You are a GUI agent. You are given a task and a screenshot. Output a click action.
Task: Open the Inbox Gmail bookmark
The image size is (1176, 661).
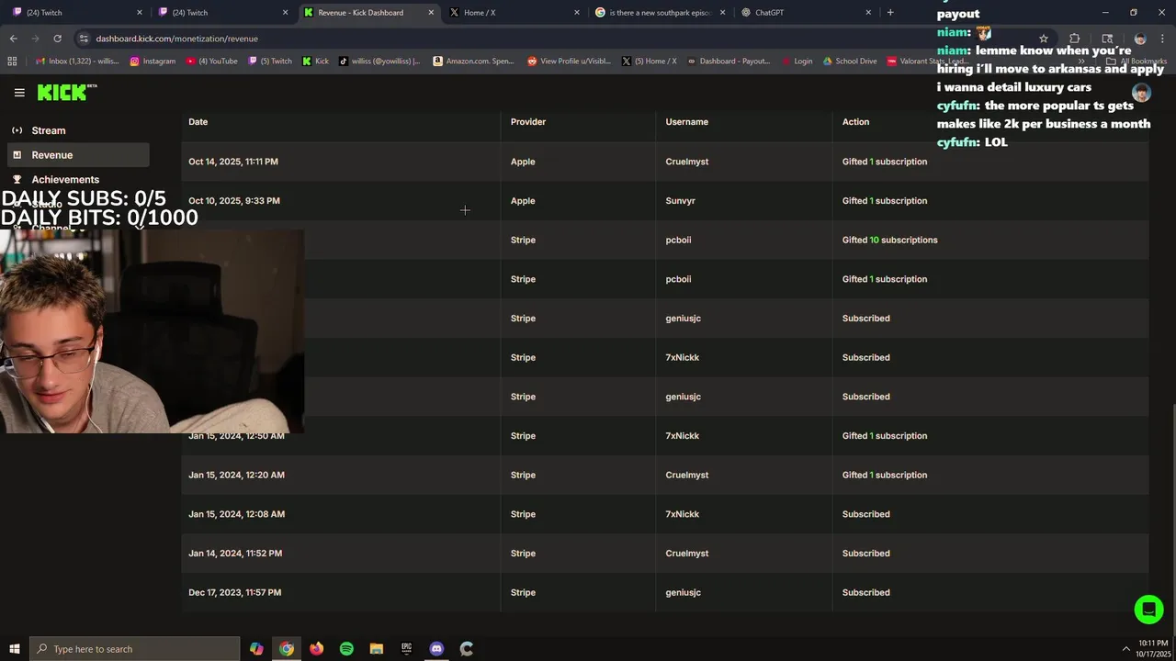77,62
